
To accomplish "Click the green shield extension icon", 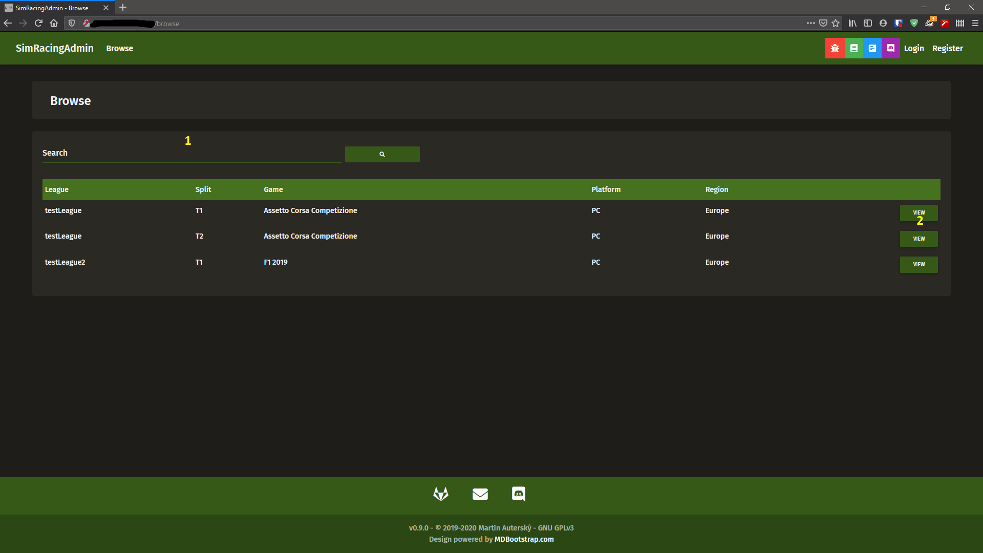I will point(914,23).
